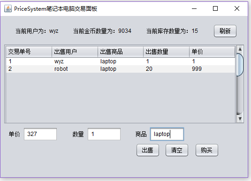Click the 交易单号 column header
The image size is (251, 181).
pos(29,52)
